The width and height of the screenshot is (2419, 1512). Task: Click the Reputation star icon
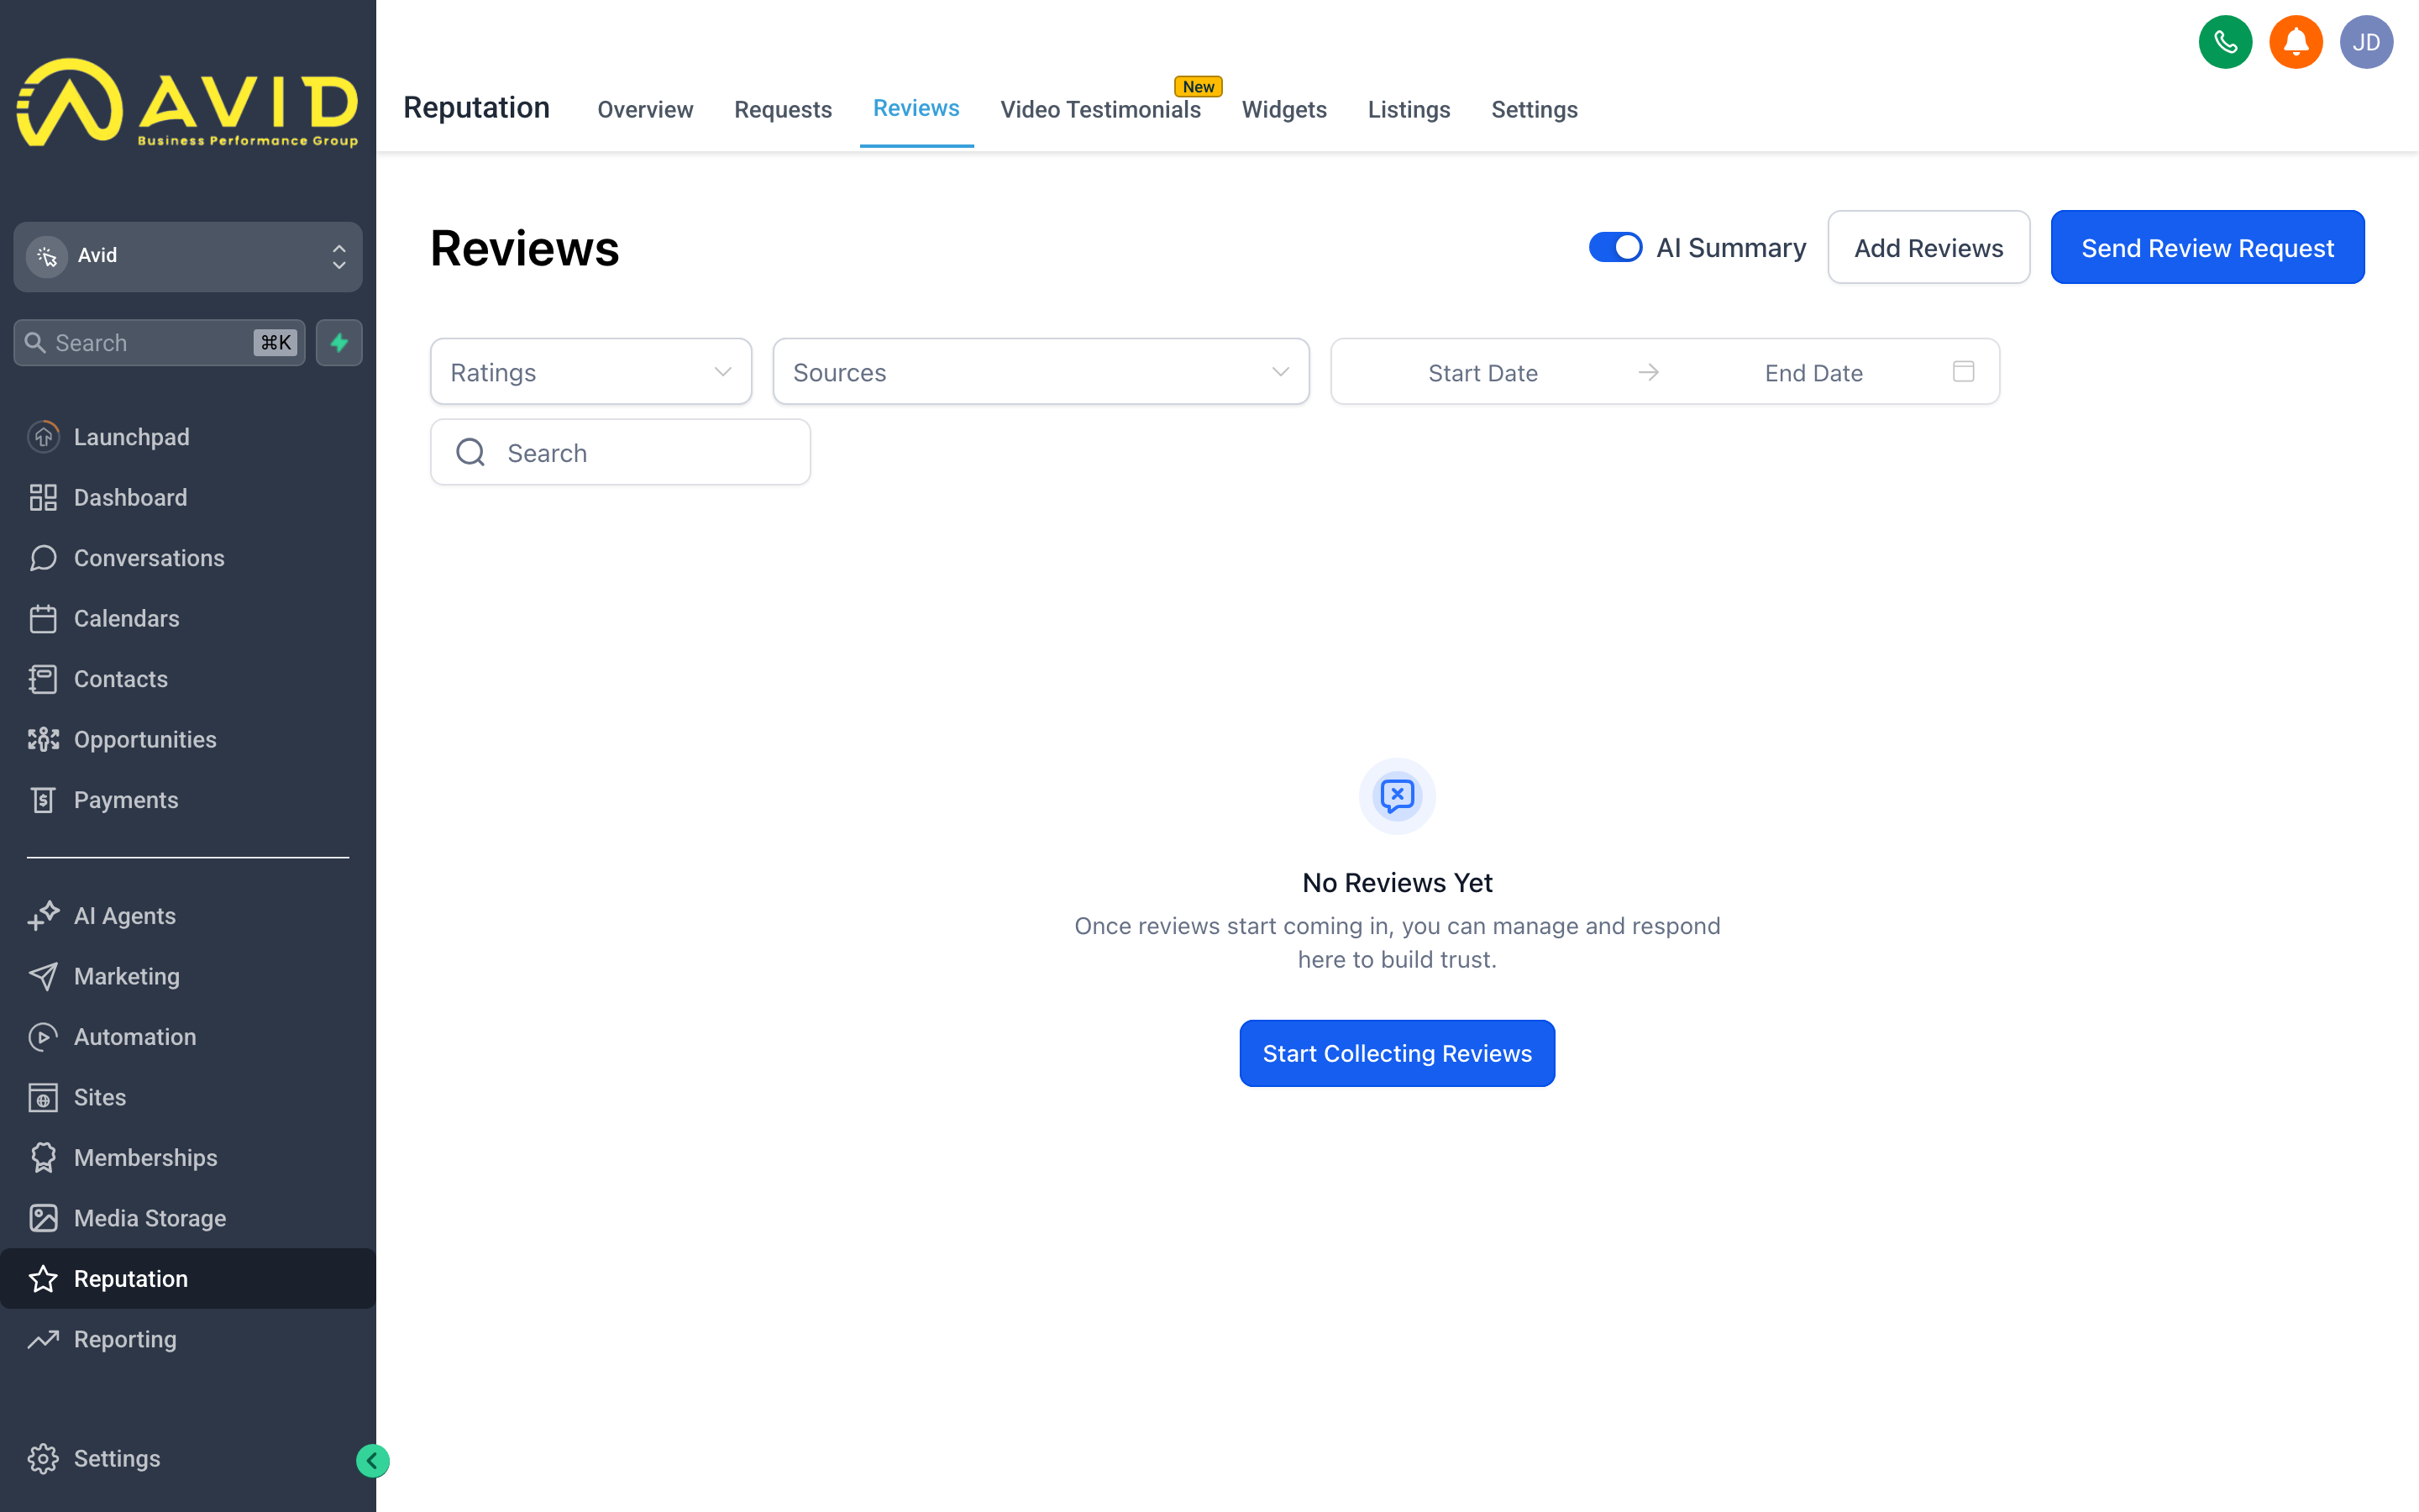[x=43, y=1279]
